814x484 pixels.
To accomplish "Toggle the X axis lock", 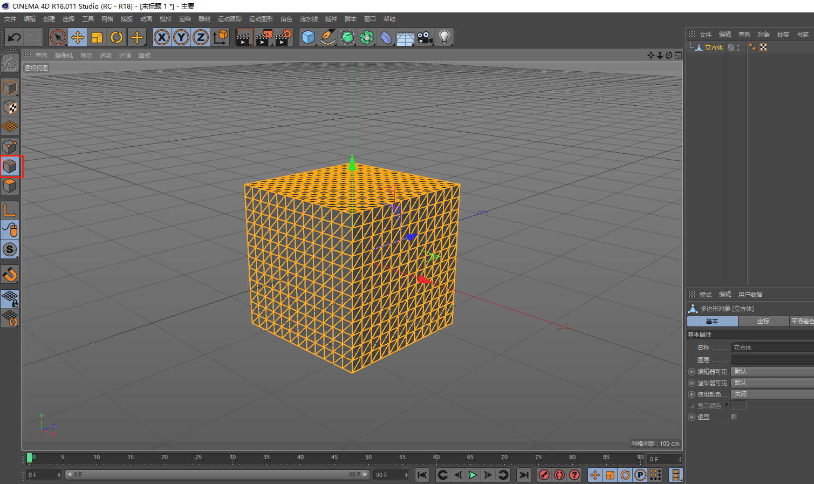I will (x=162, y=38).
